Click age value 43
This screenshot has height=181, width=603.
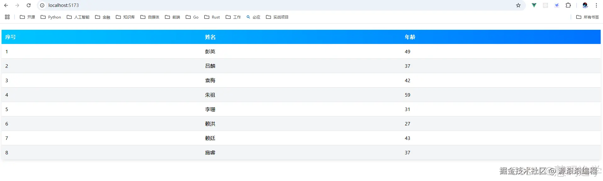pos(408,138)
